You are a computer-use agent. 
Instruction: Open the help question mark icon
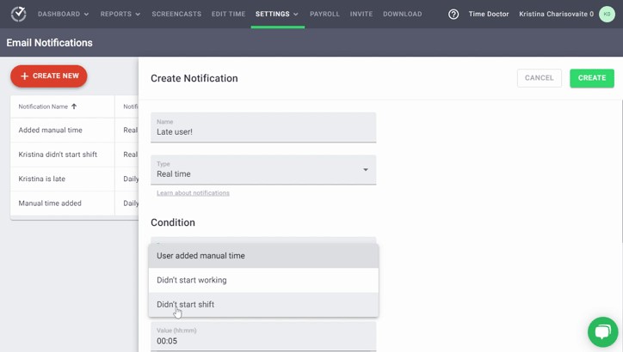(453, 15)
